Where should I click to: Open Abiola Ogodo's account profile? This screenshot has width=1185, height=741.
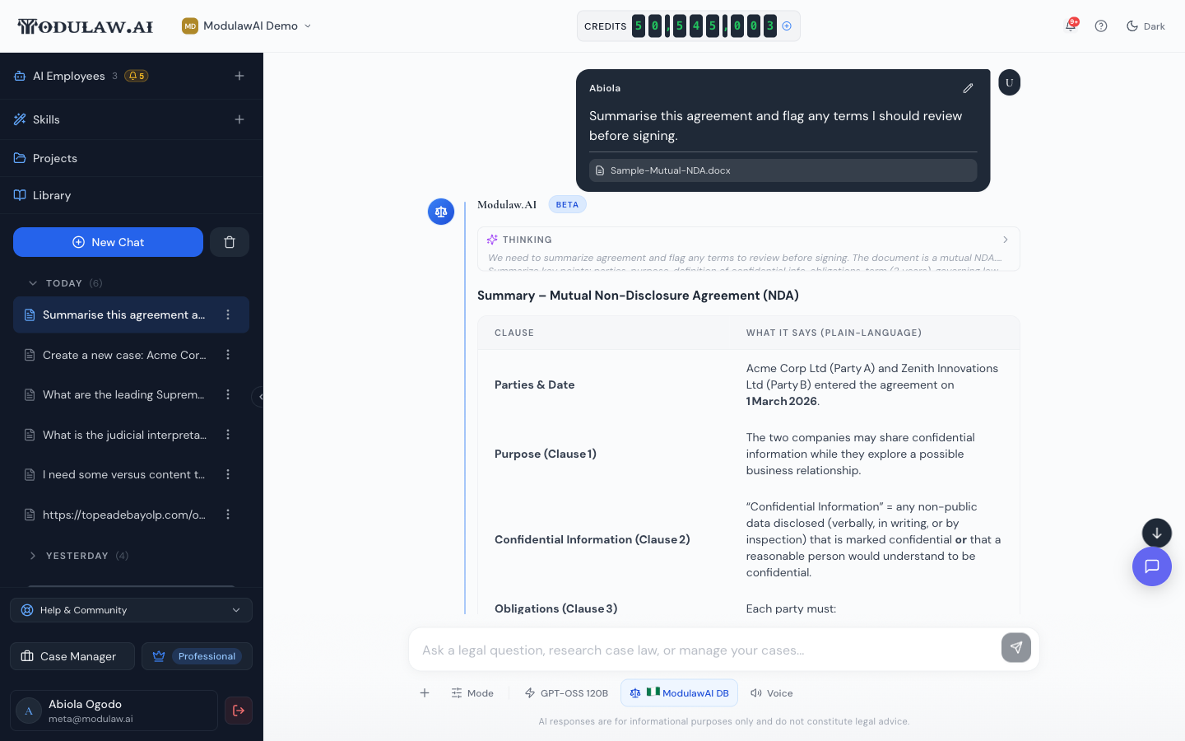click(114, 711)
